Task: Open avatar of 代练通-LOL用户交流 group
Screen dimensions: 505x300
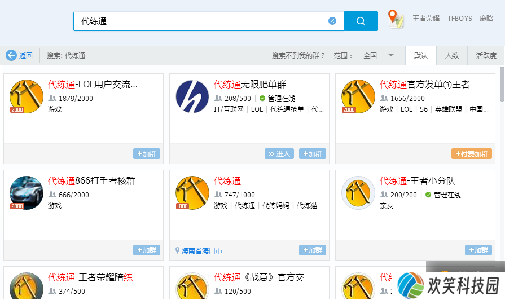Action: coord(27,96)
